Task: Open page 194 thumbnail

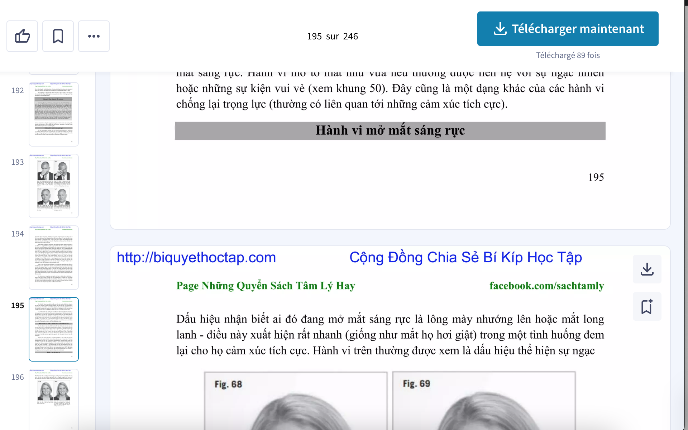Action: pos(54,258)
